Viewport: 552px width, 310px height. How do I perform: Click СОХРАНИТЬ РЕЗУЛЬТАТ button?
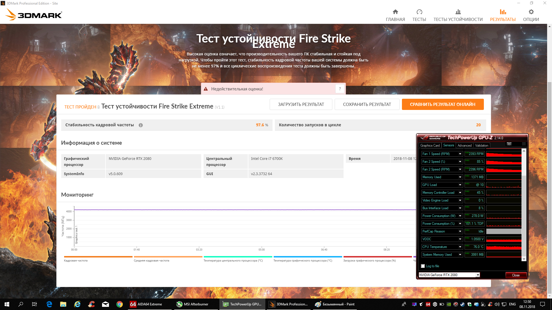pyautogui.click(x=367, y=104)
